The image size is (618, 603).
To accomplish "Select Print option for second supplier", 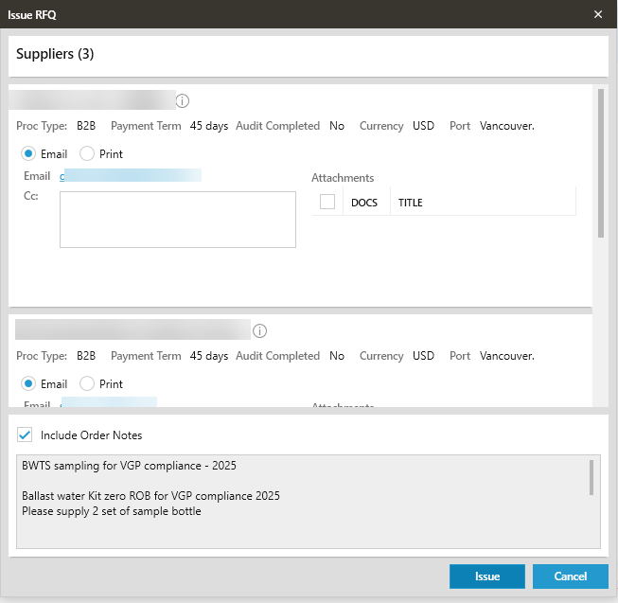I will click(87, 384).
